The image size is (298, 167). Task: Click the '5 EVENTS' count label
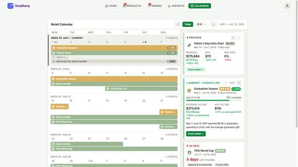point(171,96)
